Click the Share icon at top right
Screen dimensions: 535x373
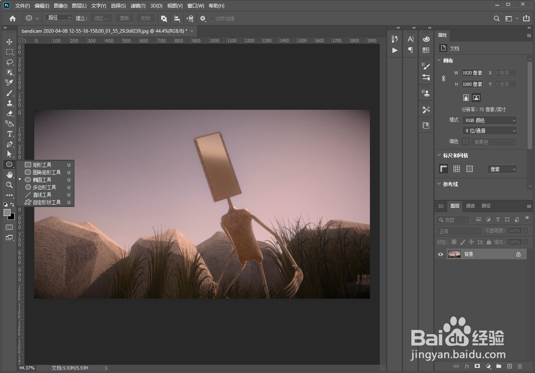pyautogui.click(x=526, y=18)
